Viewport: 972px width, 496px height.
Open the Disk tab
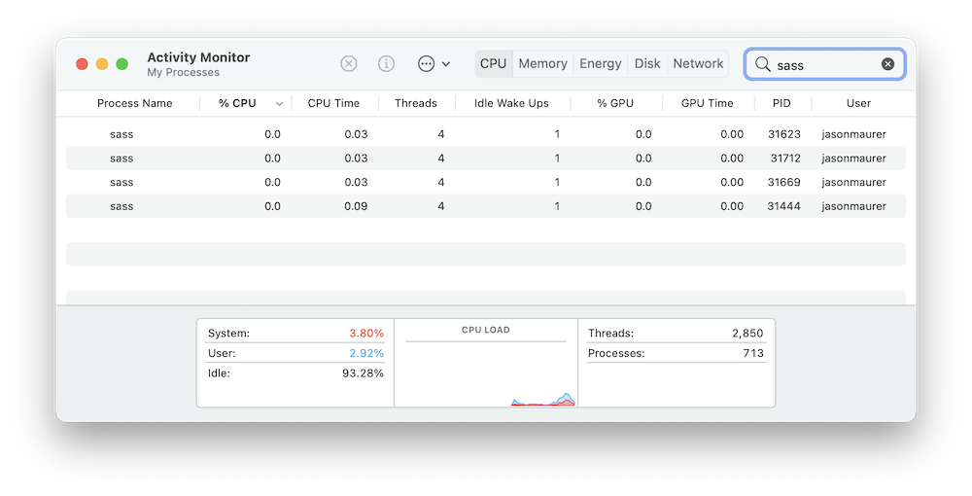click(647, 64)
